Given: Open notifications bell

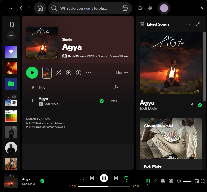Looking at the screenshot, I should pyautogui.click(x=140, y=8).
